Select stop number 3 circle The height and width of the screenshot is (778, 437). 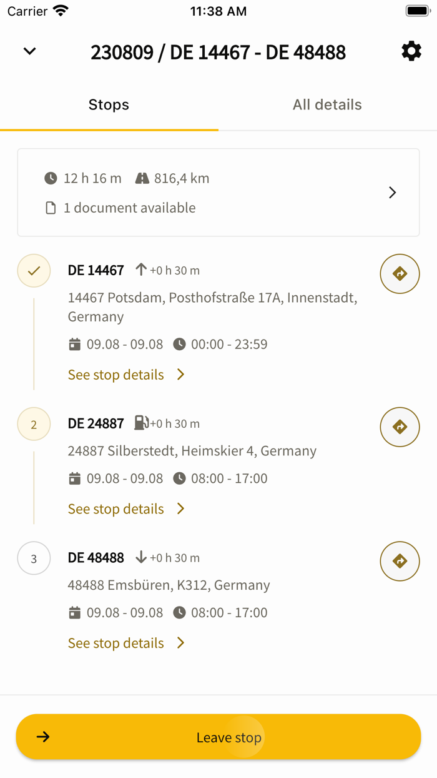coord(34,558)
